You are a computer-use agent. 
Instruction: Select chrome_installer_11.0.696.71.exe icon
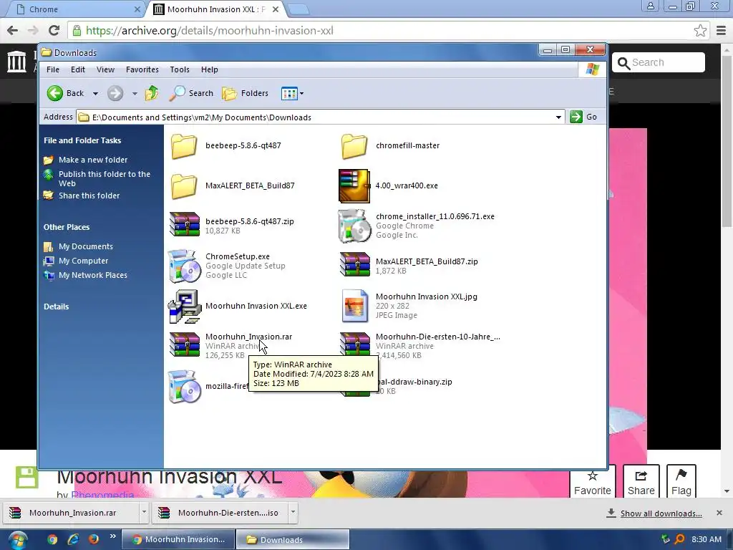pyautogui.click(x=354, y=226)
